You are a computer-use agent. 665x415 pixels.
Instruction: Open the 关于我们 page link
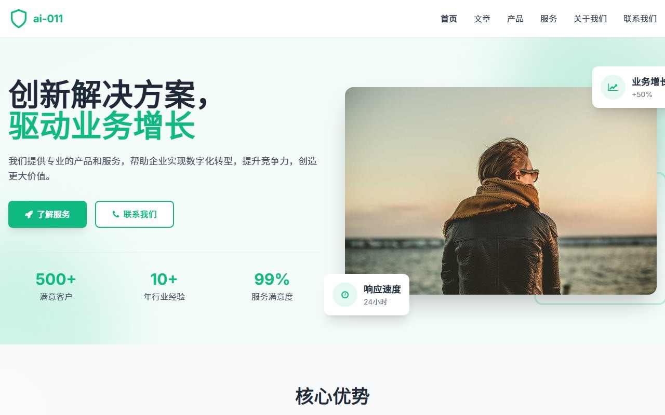coord(590,19)
